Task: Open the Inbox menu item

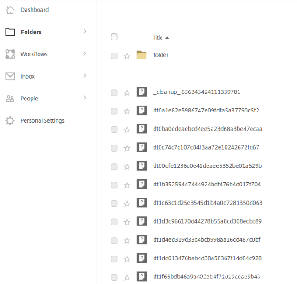Action: click(28, 76)
